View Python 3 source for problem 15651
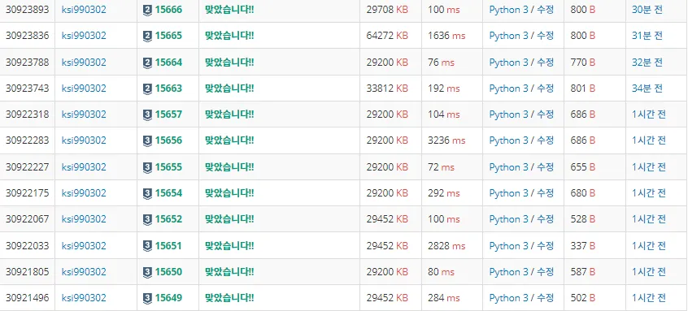Screen dimensions: 688x311 point(508,246)
